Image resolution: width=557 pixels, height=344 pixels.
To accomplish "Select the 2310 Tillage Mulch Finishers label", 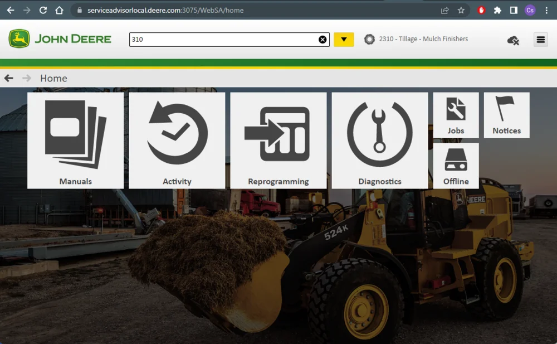I will click(423, 39).
